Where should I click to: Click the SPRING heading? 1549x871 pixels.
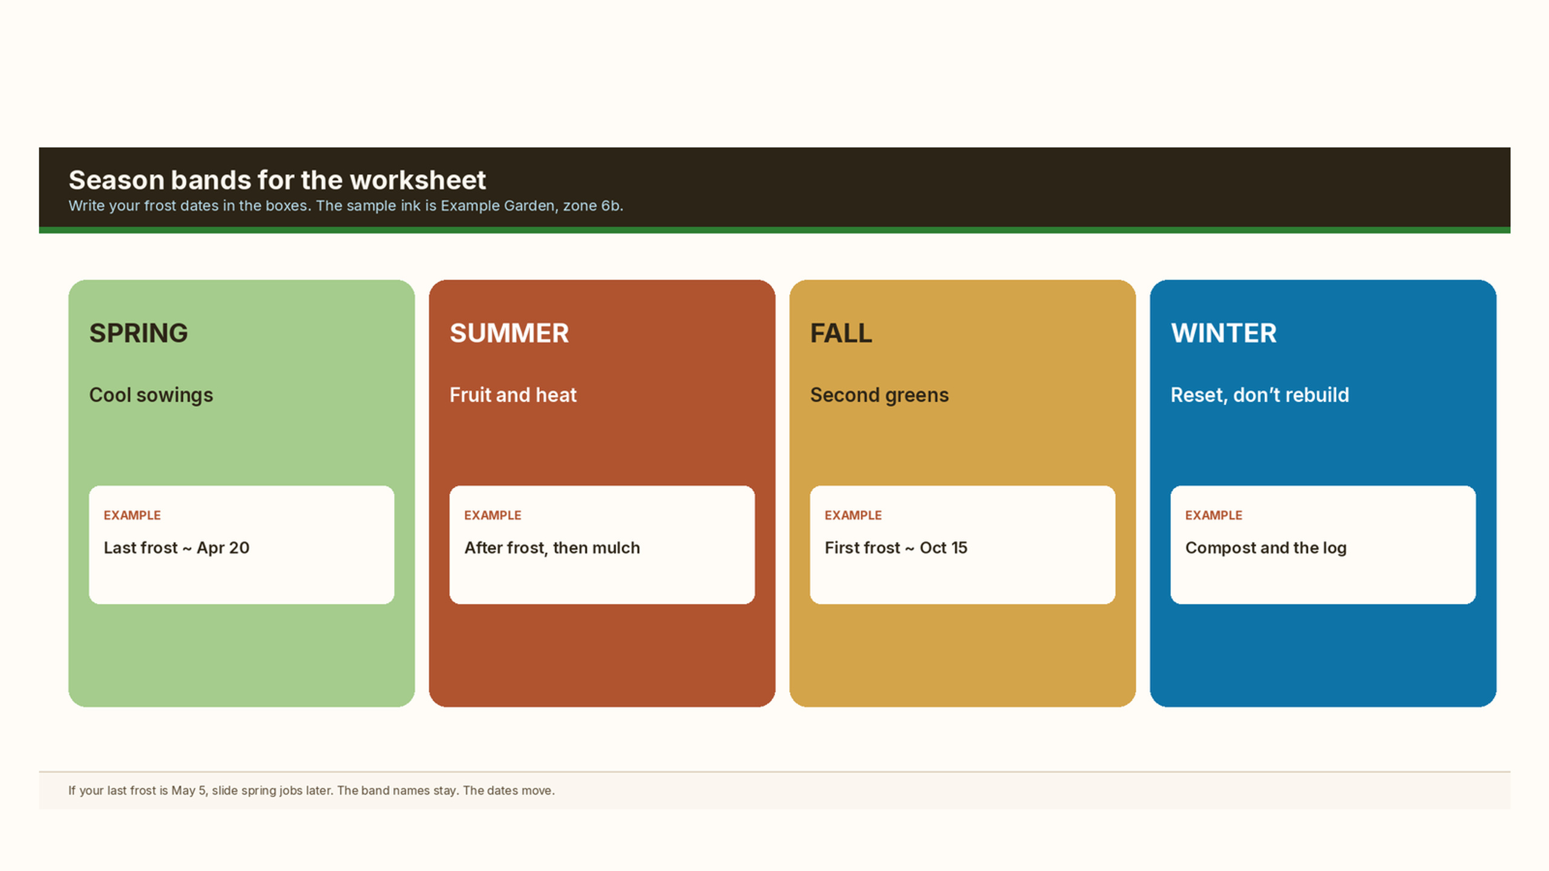pyautogui.click(x=139, y=333)
